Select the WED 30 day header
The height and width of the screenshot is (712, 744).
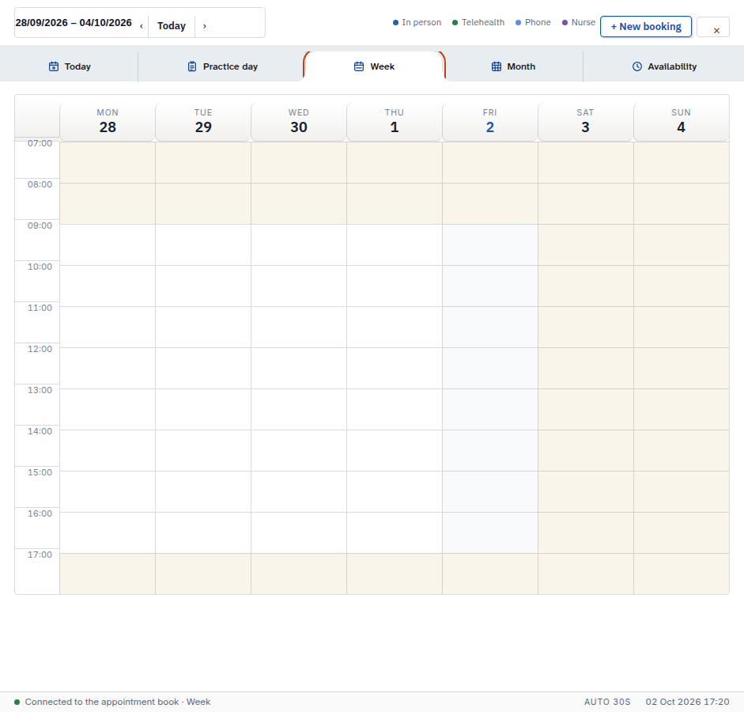pyautogui.click(x=299, y=122)
